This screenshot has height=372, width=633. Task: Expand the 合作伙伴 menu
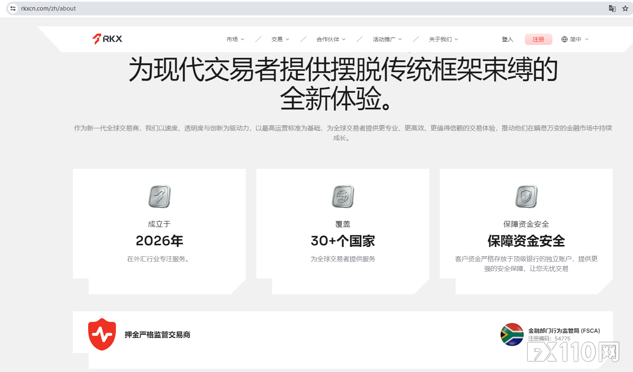click(331, 39)
